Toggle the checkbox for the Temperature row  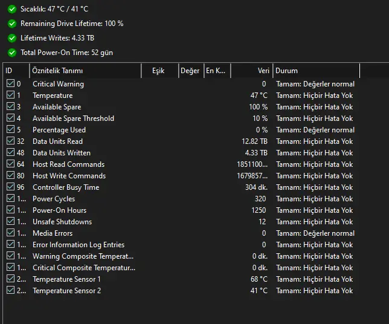10,94
